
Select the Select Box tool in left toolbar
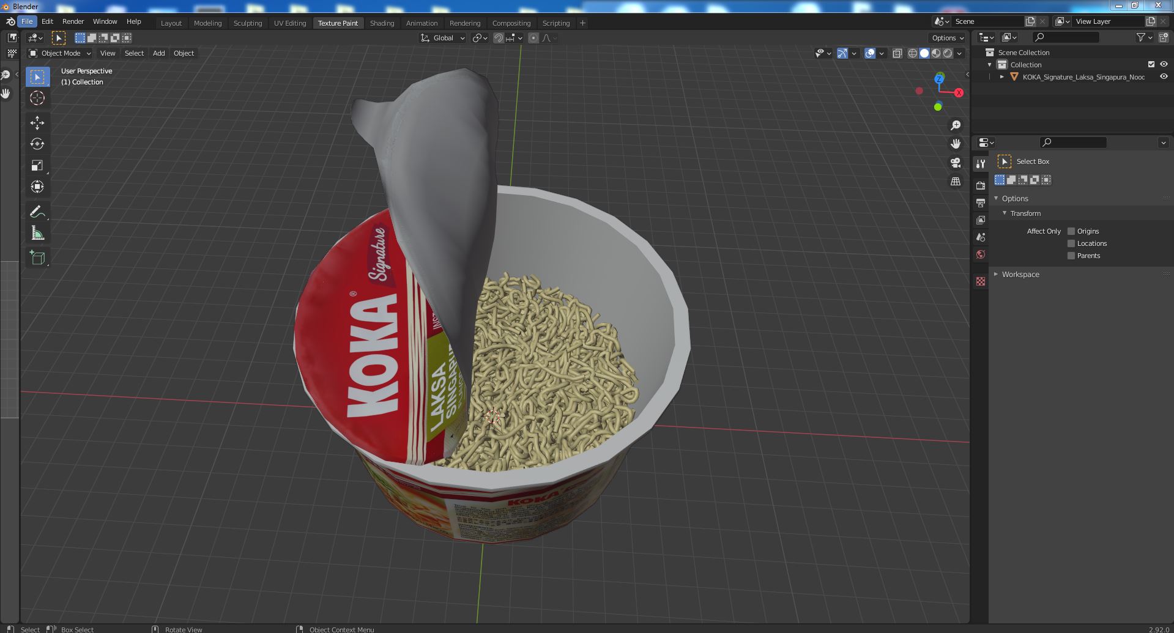[37, 77]
